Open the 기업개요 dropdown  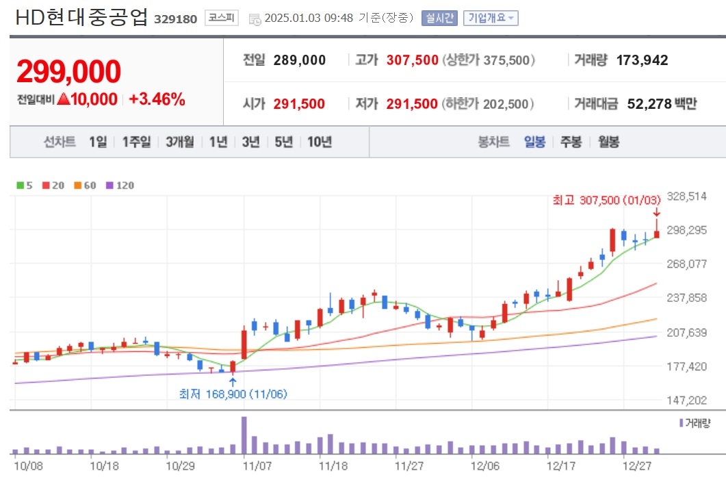tap(491, 18)
